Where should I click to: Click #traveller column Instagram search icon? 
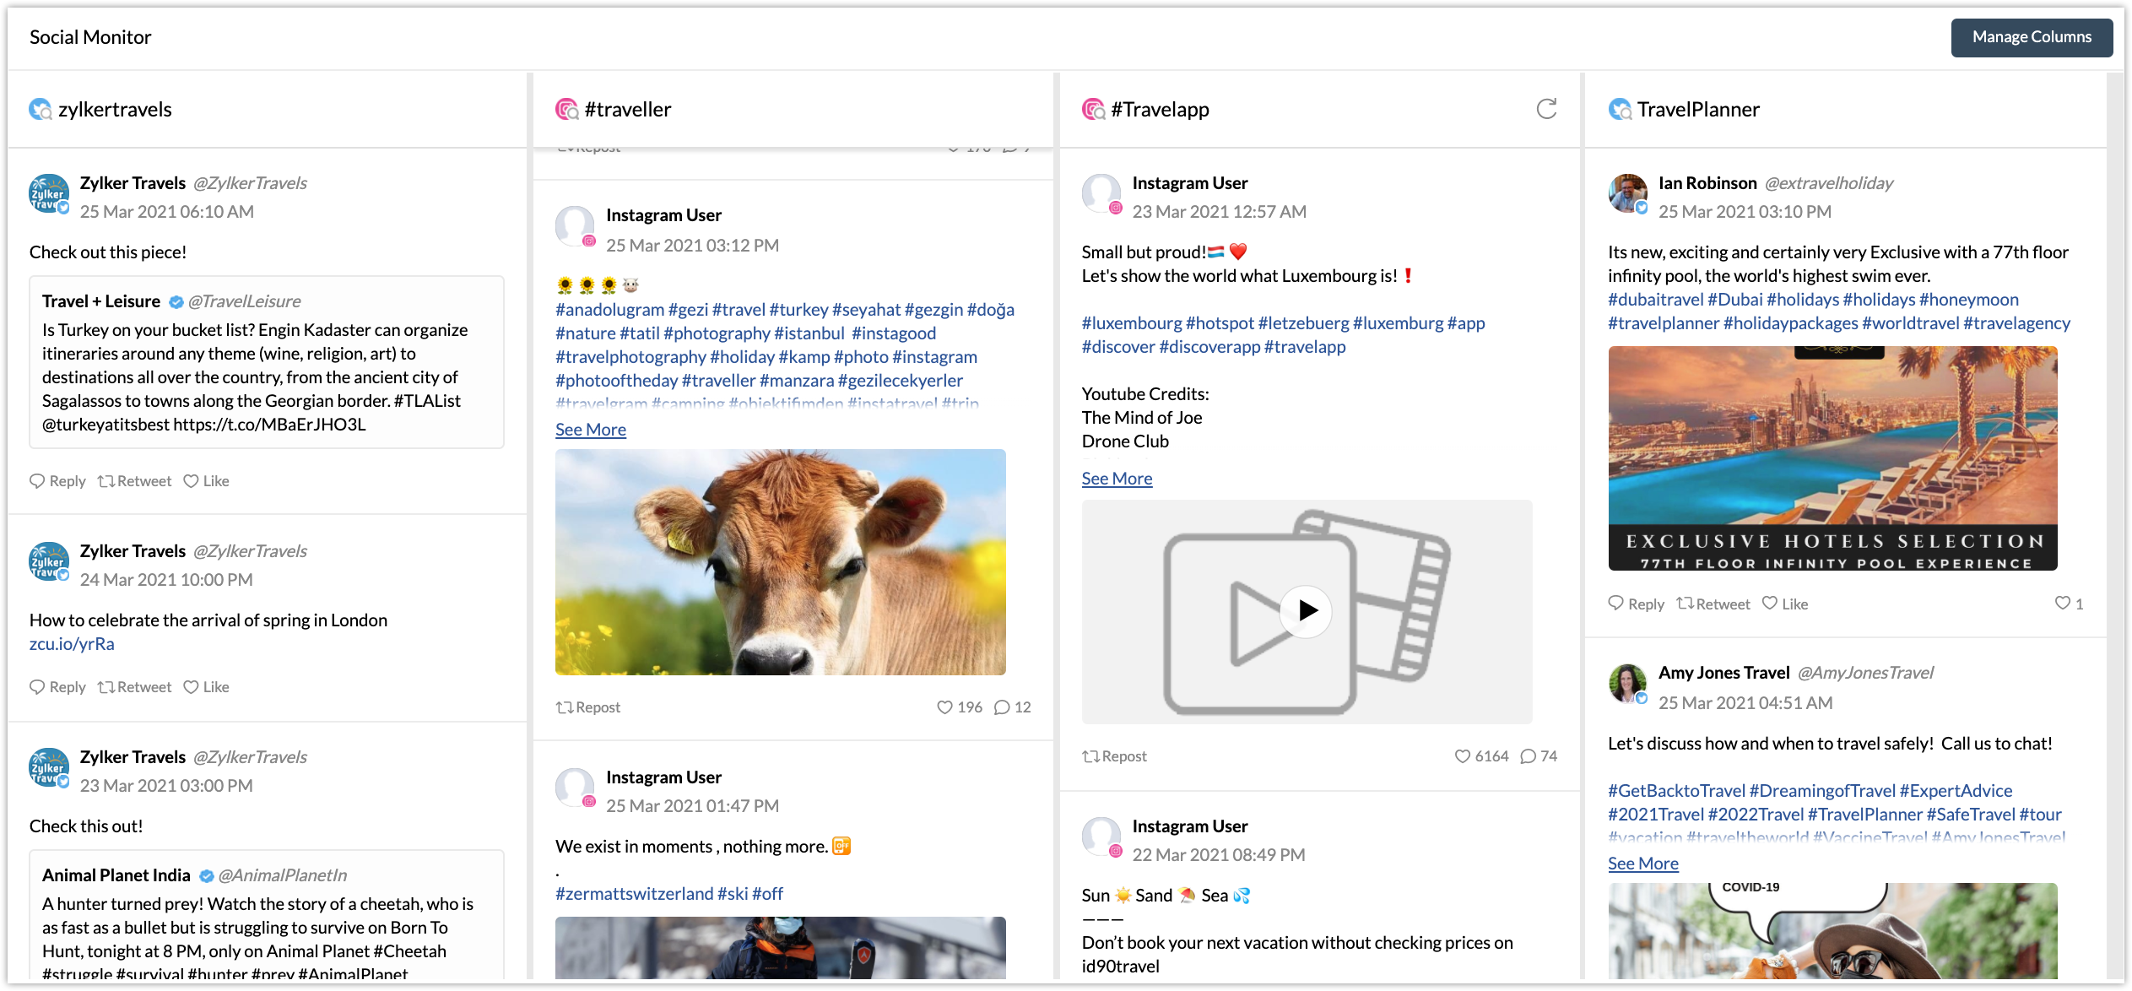pyautogui.click(x=566, y=110)
